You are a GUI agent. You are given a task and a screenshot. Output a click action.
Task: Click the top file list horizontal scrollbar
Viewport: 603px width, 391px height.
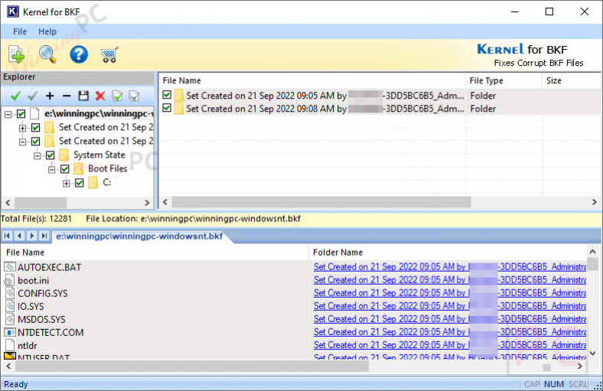pos(321,202)
